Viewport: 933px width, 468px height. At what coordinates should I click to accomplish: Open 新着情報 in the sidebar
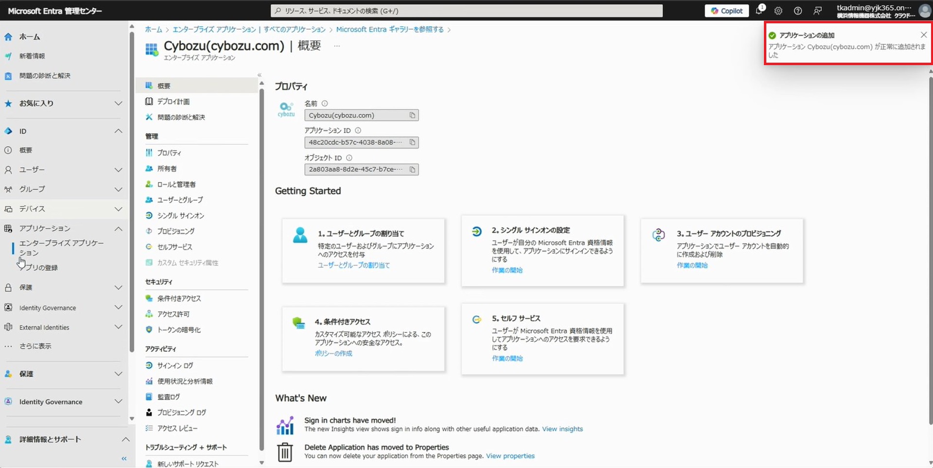click(32, 56)
